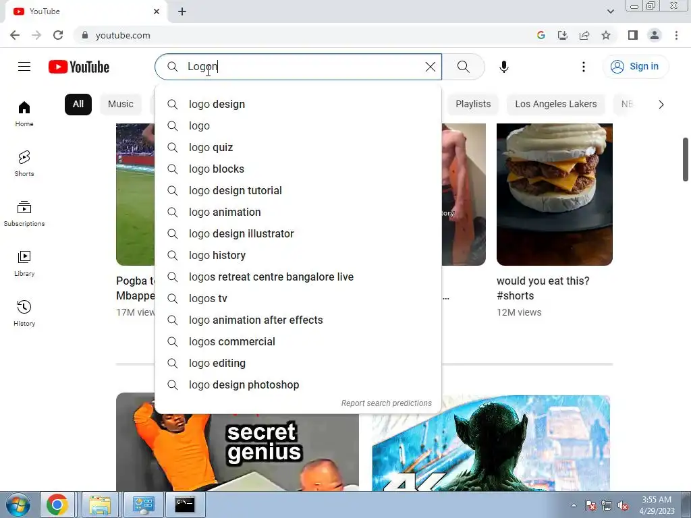691x518 pixels.
Task: Choose the 'logo design photoshop' suggestion
Action: [x=298, y=385]
